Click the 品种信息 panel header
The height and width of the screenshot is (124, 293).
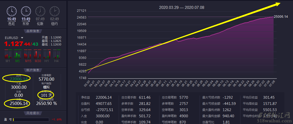(x=33, y=31)
